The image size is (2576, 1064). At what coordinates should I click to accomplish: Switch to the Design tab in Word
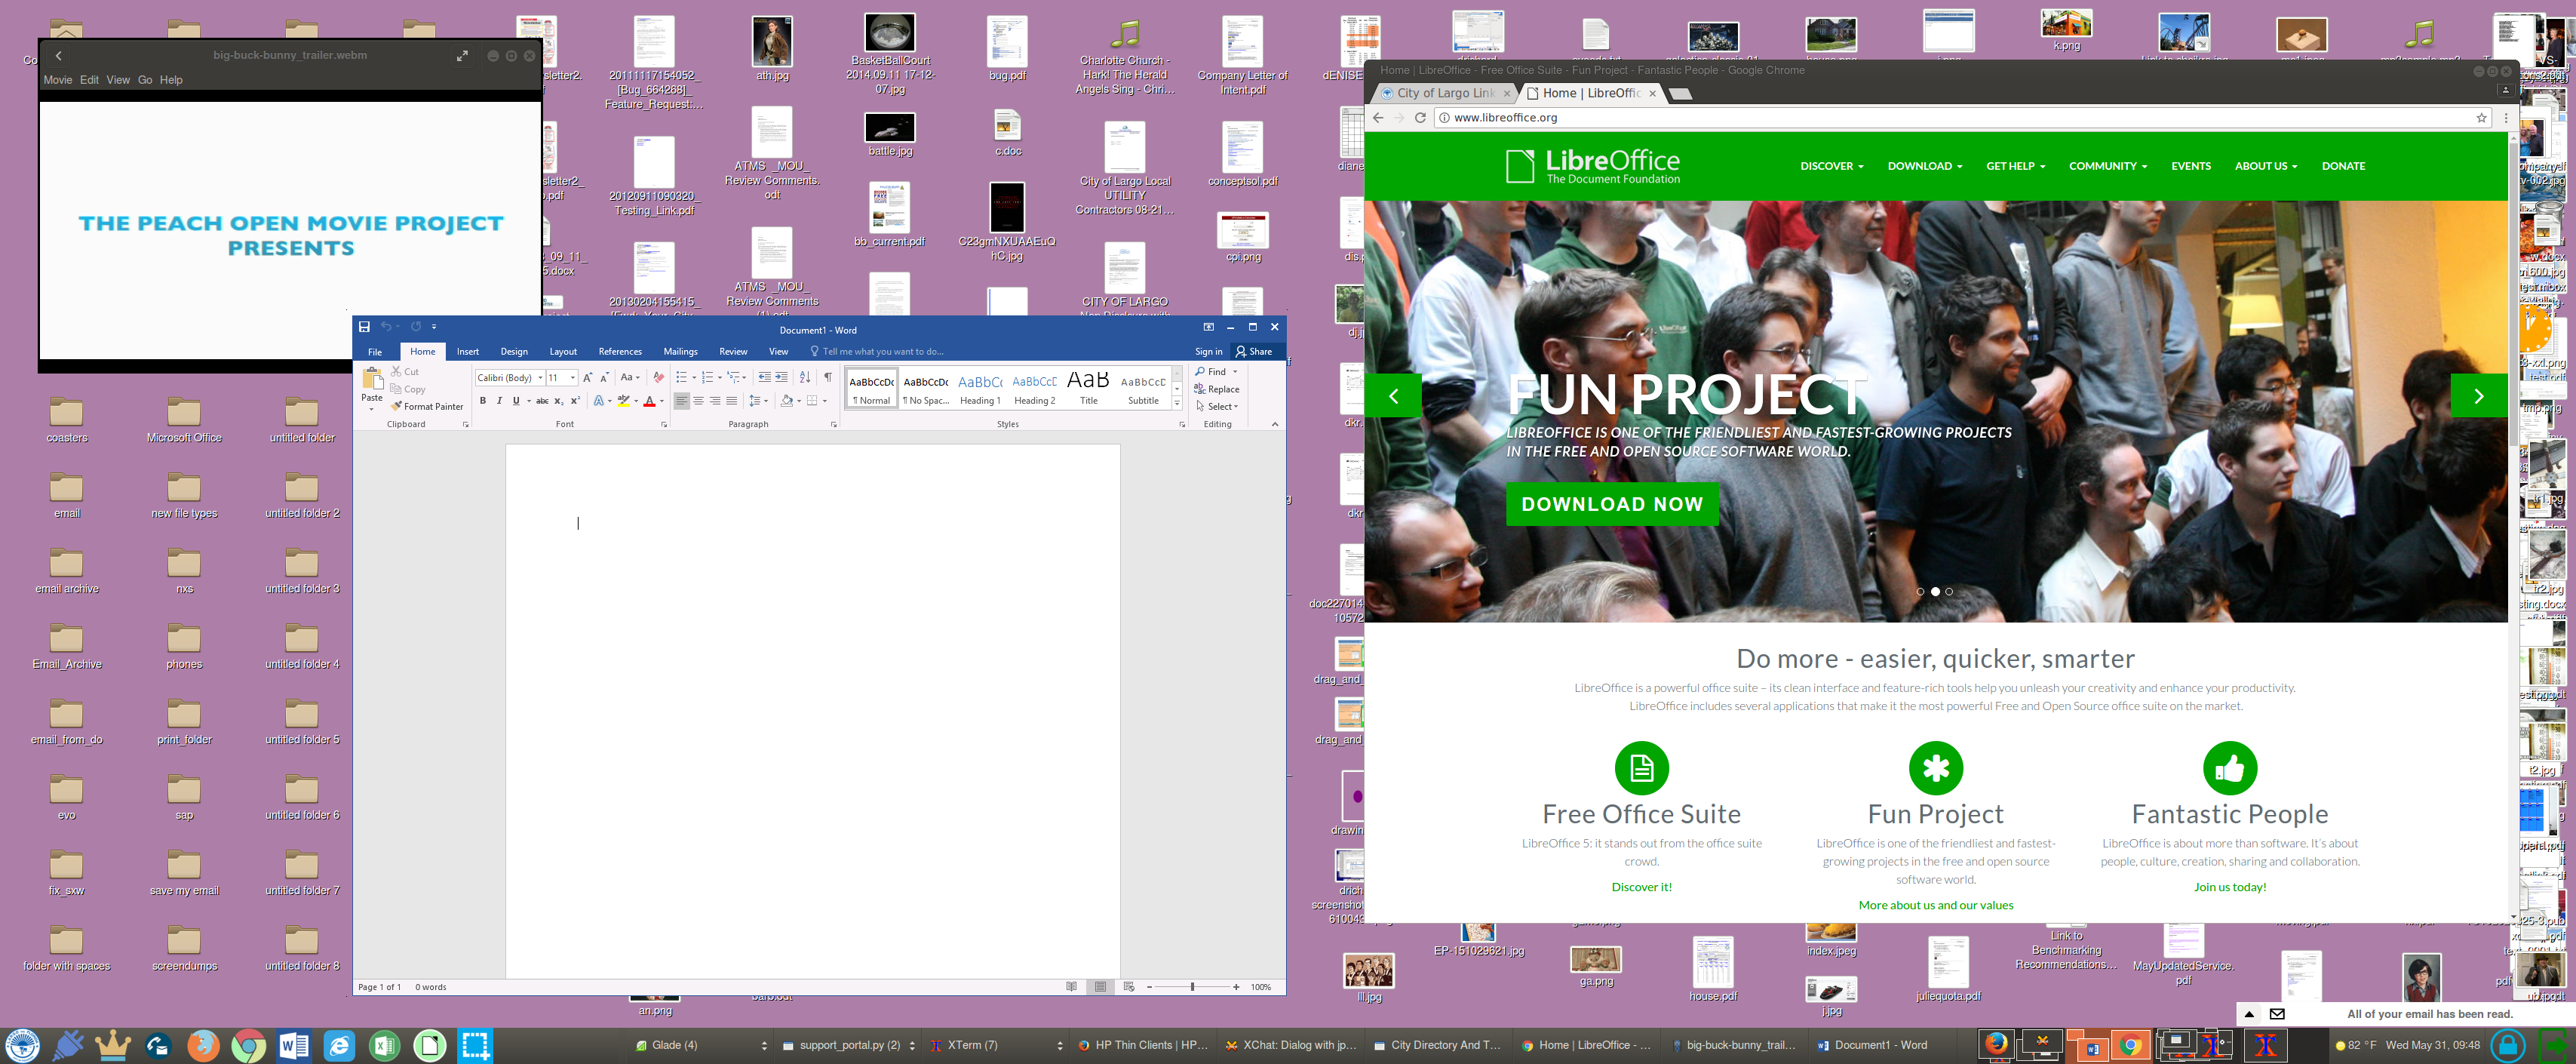514,352
